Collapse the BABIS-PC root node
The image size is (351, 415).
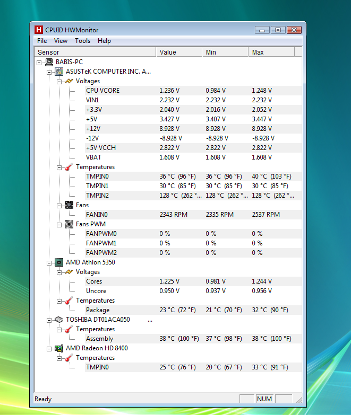(x=39, y=63)
